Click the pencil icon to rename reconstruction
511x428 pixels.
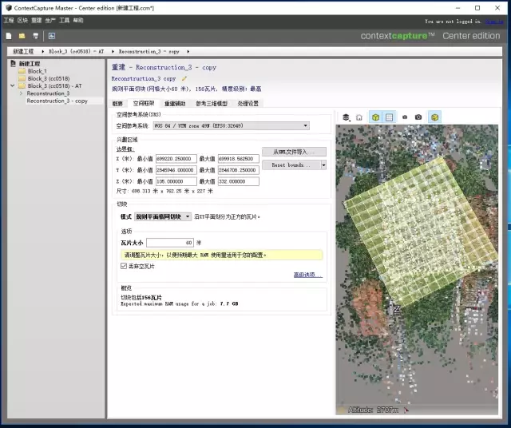tap(184, 78)
